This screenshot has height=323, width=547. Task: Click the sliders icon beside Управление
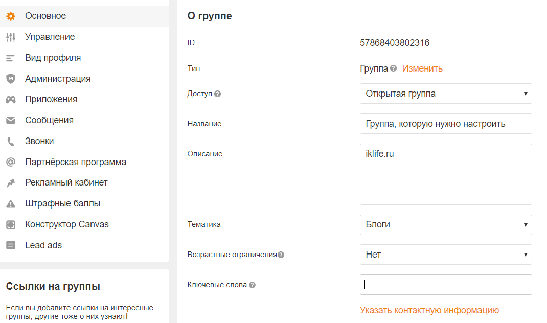(x=10, y=37)
